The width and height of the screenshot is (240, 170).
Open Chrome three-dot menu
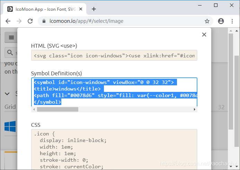pyautogui.click(x=232, y=21)
